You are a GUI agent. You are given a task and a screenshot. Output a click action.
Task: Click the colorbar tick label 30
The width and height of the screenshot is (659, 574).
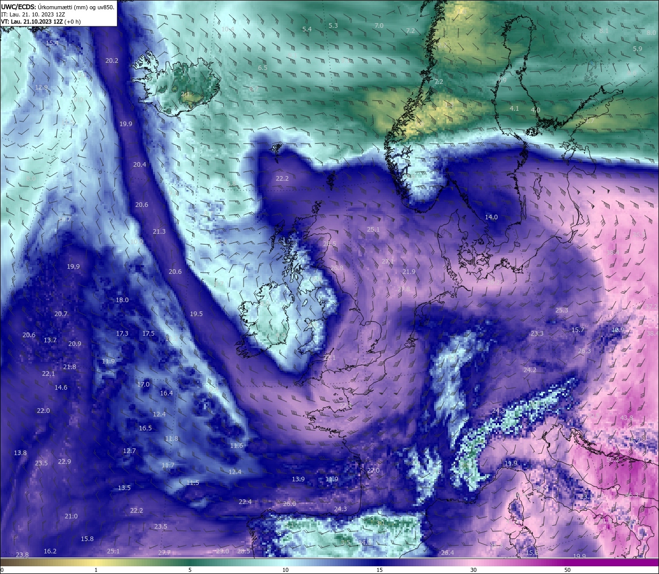point(473,570)
